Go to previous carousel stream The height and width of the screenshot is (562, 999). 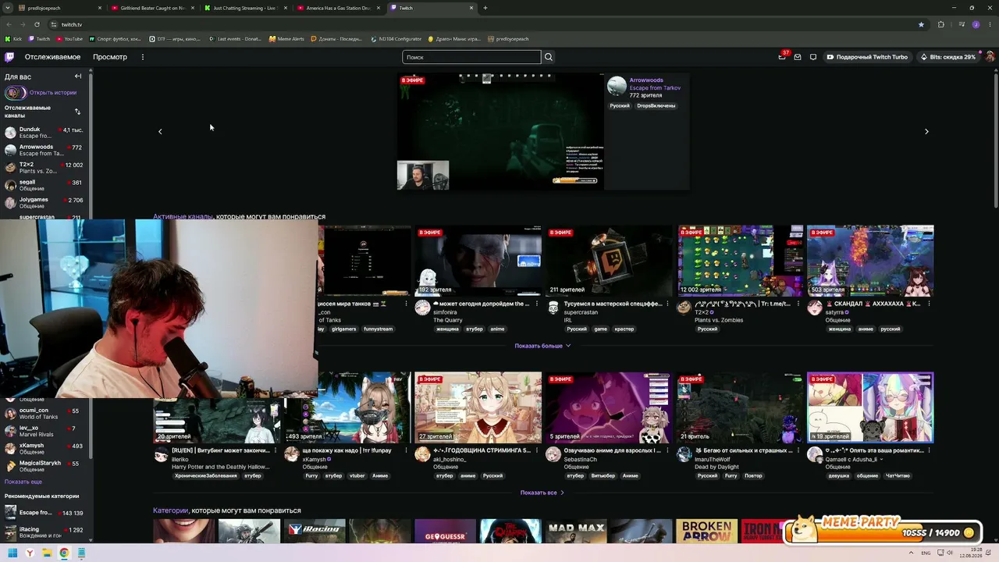[x=160, y=132]
